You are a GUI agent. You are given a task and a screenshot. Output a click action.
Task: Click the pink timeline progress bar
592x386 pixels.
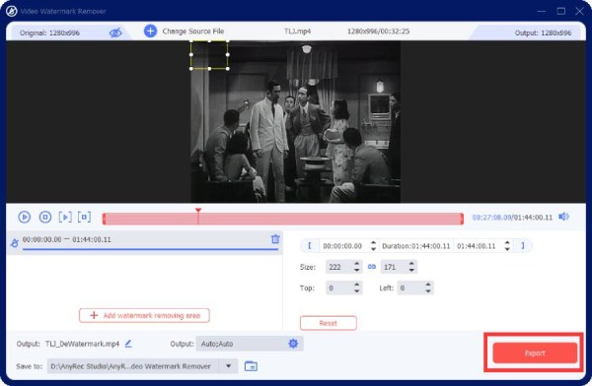[x=283, y=219]
